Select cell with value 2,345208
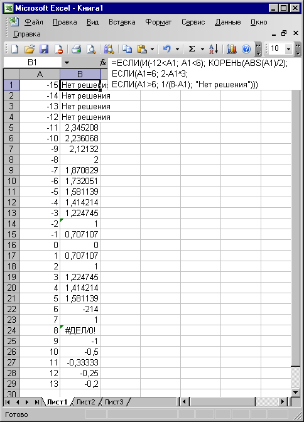Screen dimensions: 304x422 (x=80, y=127)
